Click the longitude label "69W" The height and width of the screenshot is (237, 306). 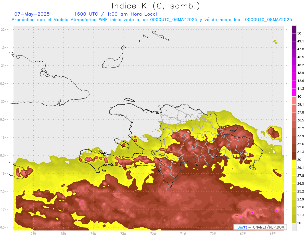click(x=243, y=233)
